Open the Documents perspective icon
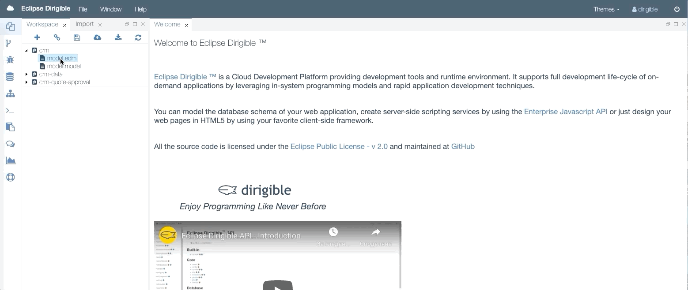 [10, 127]
